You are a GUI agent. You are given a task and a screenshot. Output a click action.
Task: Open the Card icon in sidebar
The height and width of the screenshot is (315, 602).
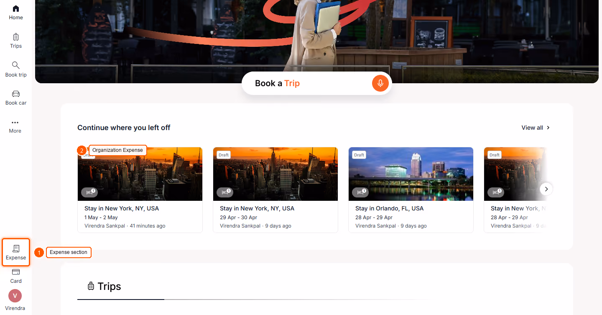16,272
